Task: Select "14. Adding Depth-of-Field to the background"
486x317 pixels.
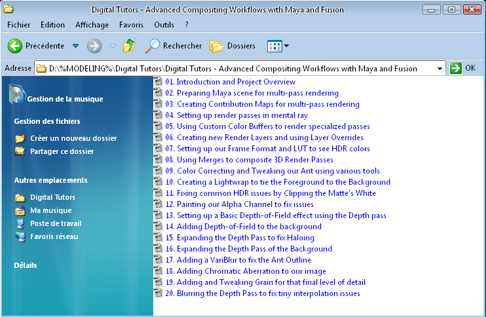Action: (x=244, y=227)
